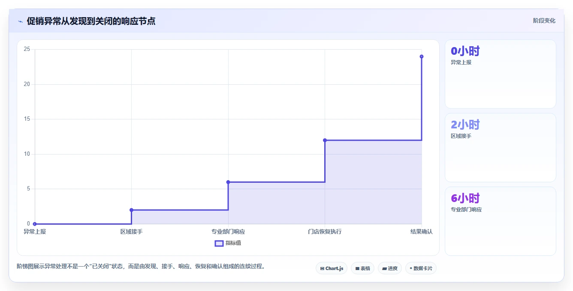Click the x-axis label 区域接手
573x291 pixels.
click(131, 232)
